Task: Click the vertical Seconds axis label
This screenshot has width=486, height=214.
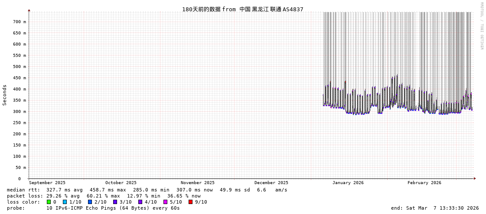Action: click(x=5, y=95)
